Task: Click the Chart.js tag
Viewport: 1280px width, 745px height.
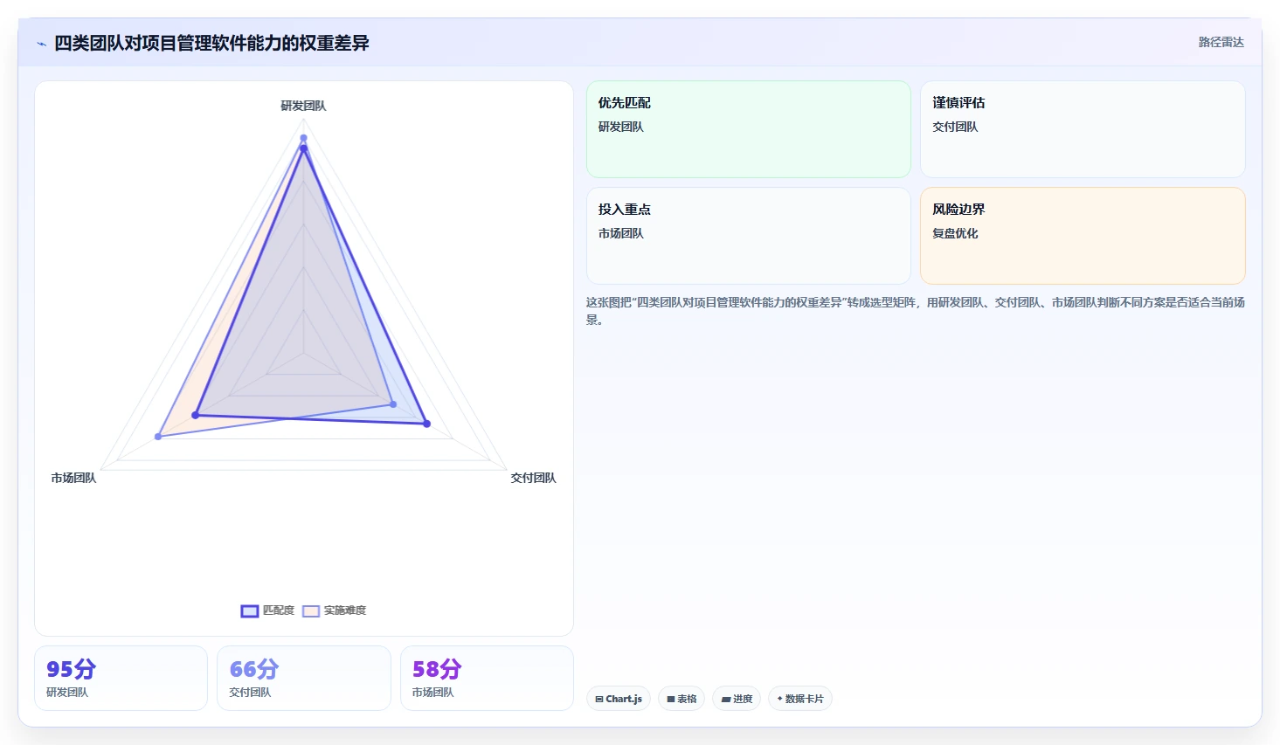Action: 619,699
